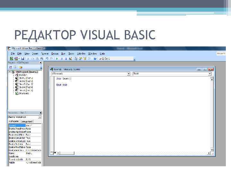The height and width of the screenshot is (173, 231).
Task: Select the EnableCalculation True property row
Action: pyautogui.click(x=25, y=138)
